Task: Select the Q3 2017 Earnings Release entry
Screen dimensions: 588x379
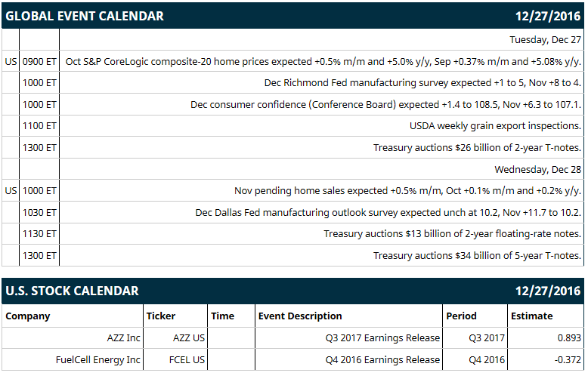Action: pos(382,337)
